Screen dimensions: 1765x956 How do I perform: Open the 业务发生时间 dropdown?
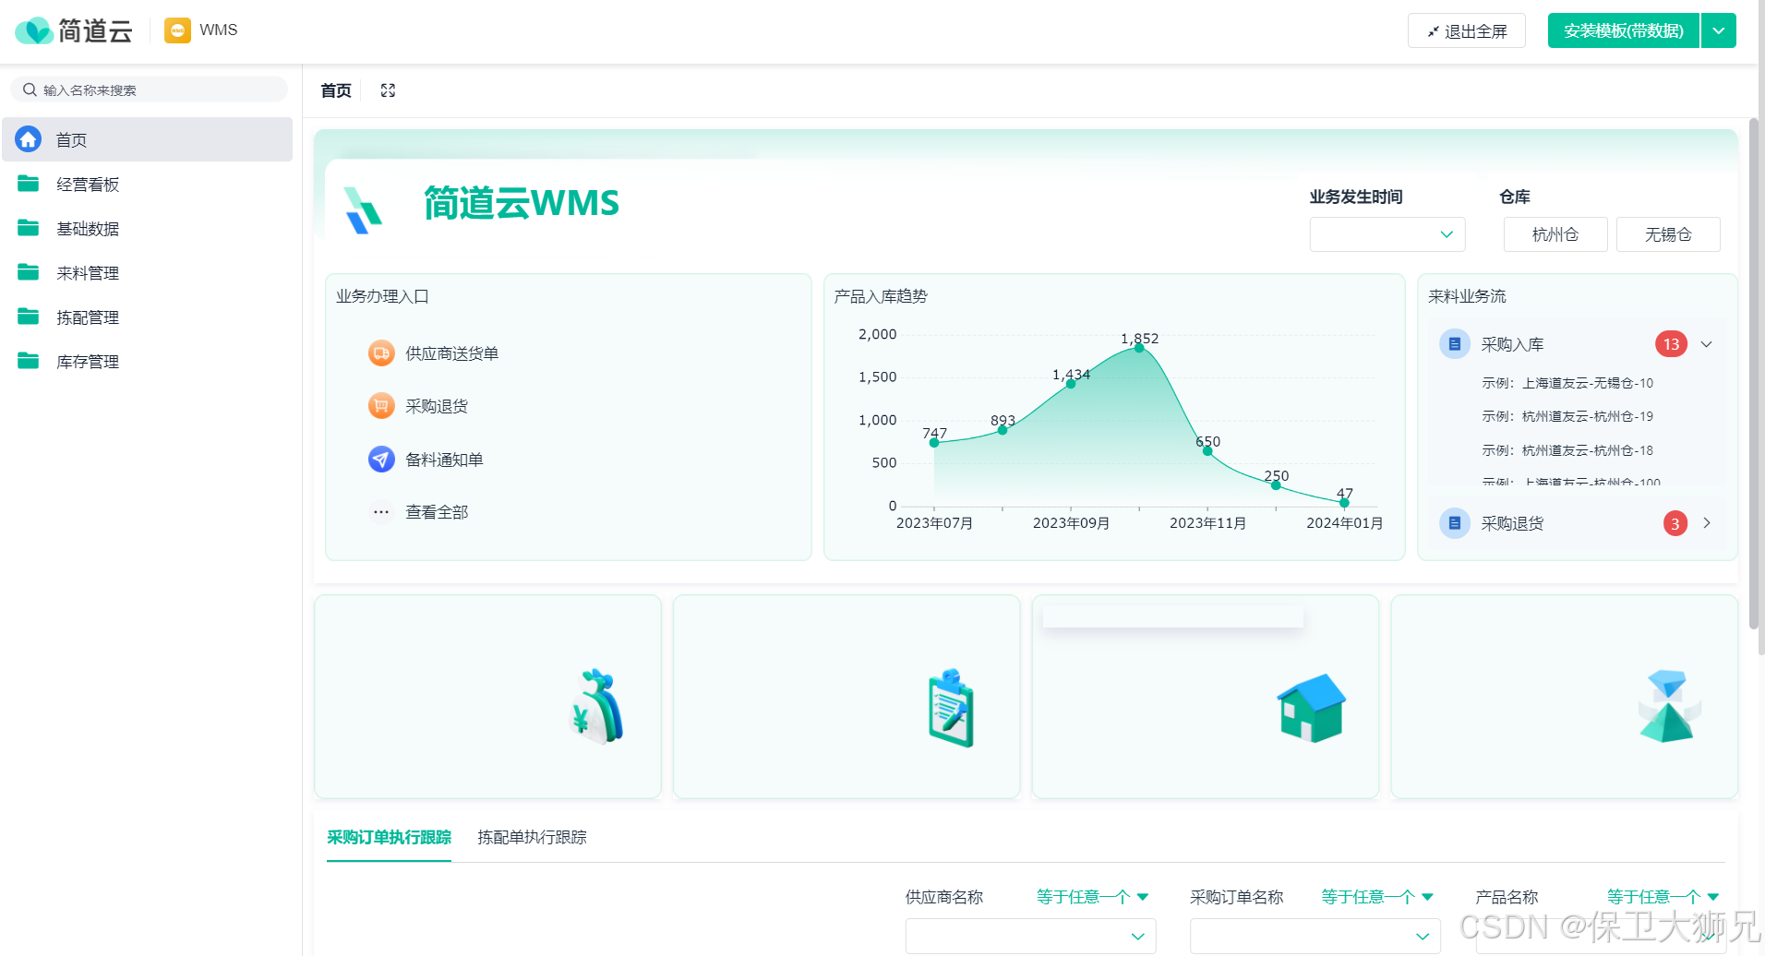tap(1387, 234)
